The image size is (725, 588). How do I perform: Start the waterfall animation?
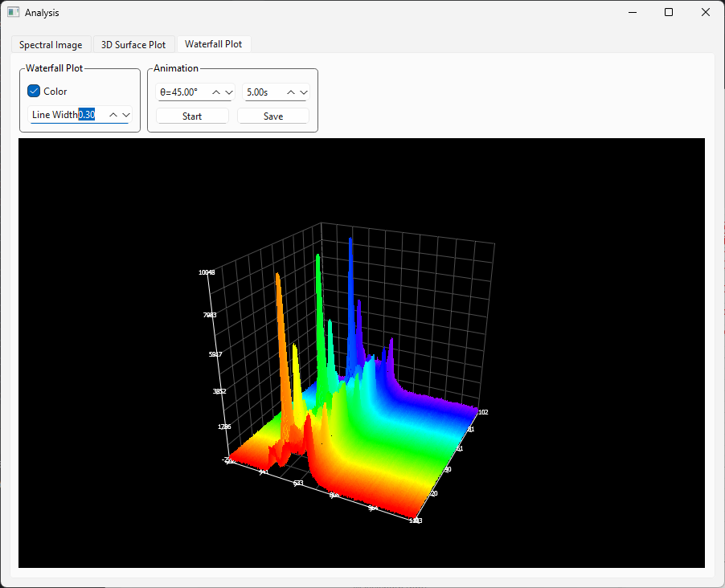click(x=192, y=116)
